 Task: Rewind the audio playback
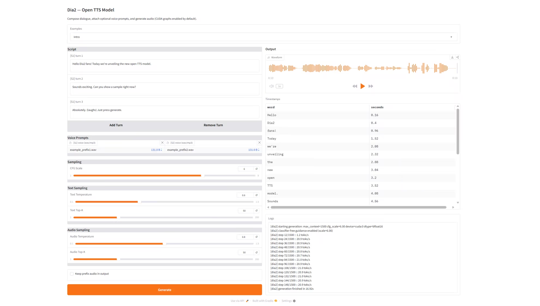coord(355,86)
